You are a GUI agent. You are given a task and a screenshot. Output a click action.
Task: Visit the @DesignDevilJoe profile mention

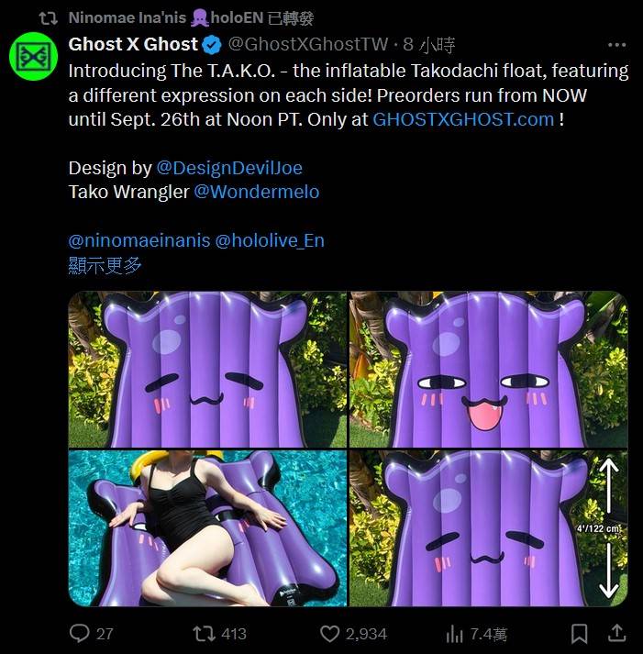coord(229,168)
